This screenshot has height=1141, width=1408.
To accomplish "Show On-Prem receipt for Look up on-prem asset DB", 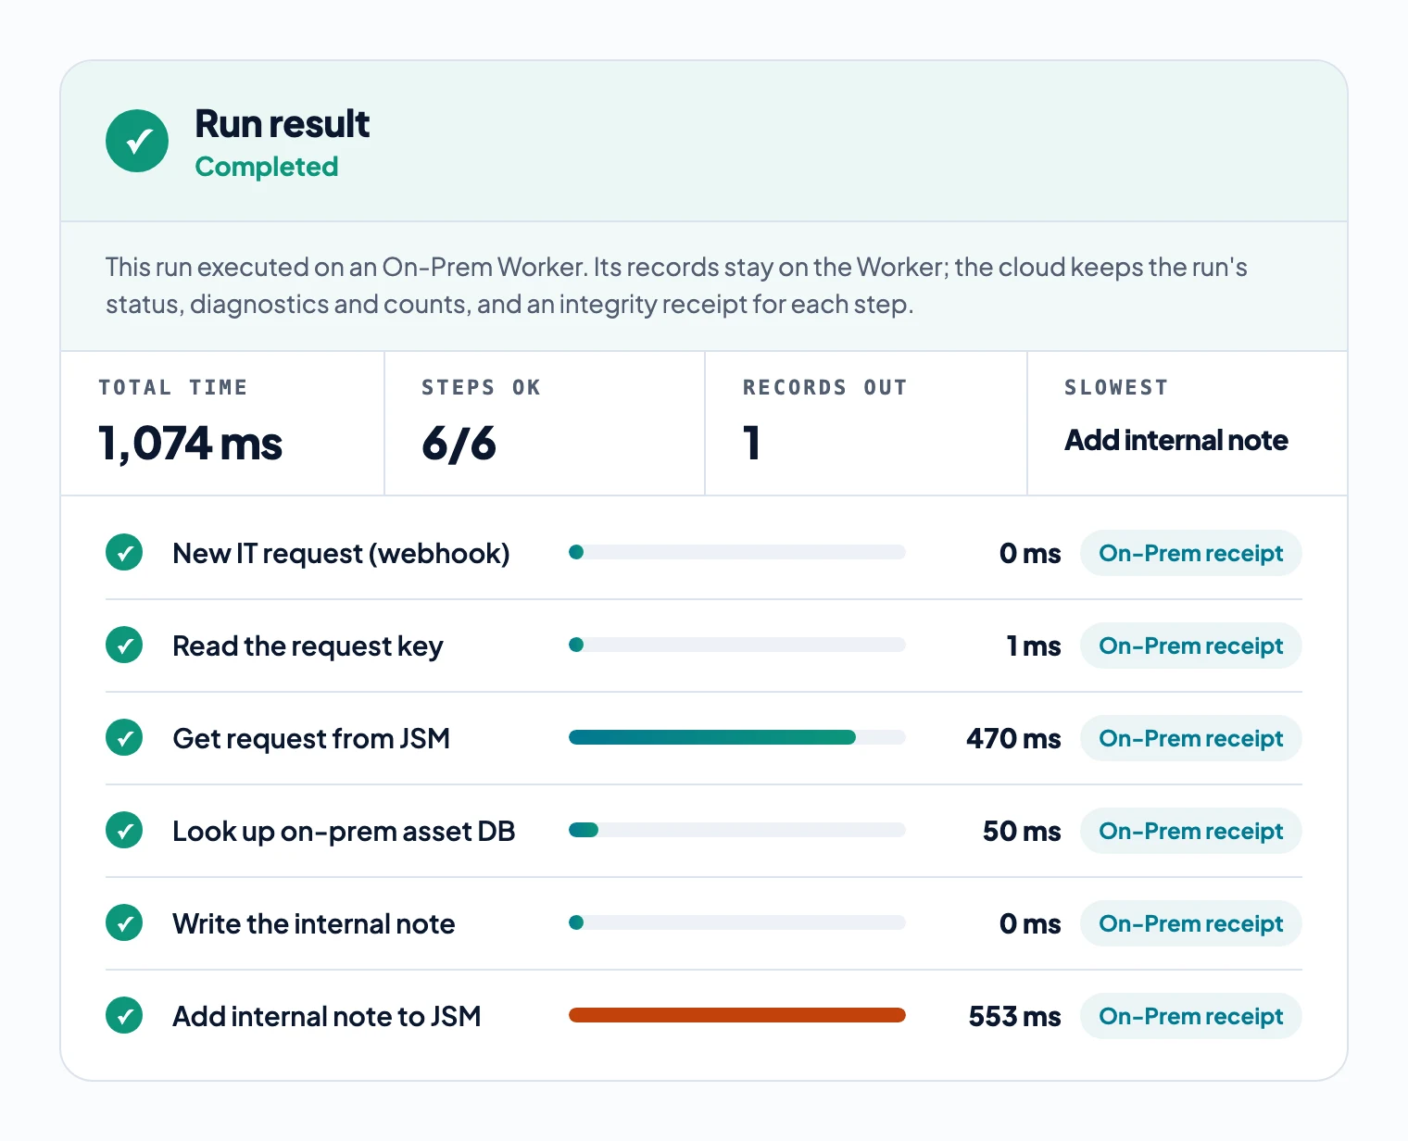I will click(1191, 831).
